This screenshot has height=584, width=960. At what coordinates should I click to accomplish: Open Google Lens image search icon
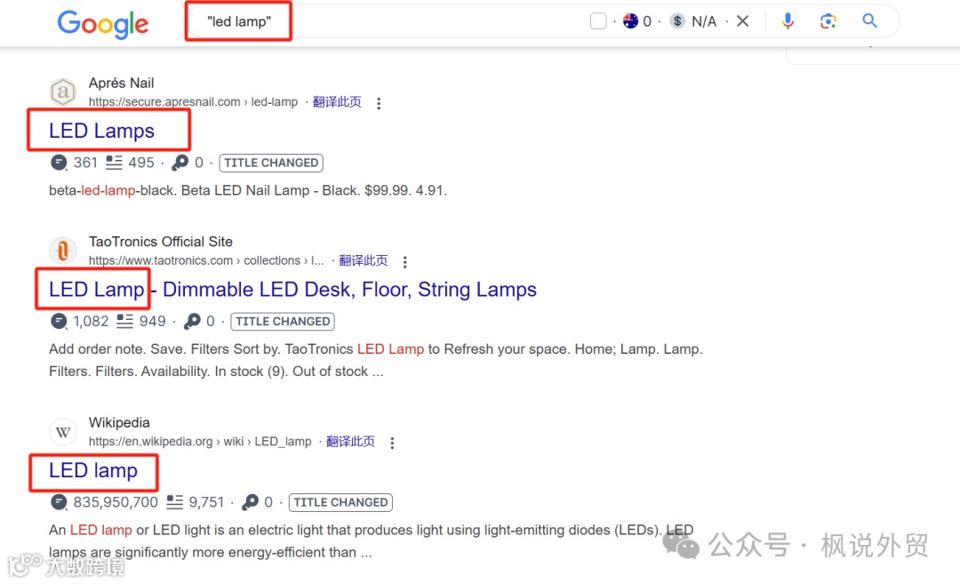[828, 21]
